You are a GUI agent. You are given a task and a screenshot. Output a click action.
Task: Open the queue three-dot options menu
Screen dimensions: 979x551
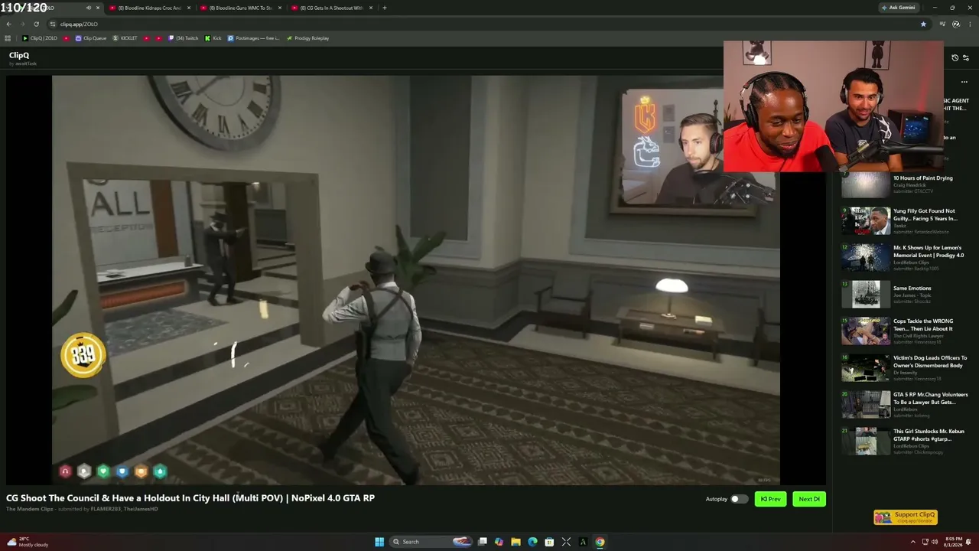click(x=964, y=82)
